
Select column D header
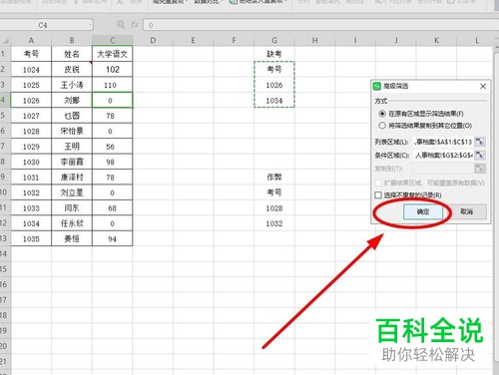coord(153,41)
